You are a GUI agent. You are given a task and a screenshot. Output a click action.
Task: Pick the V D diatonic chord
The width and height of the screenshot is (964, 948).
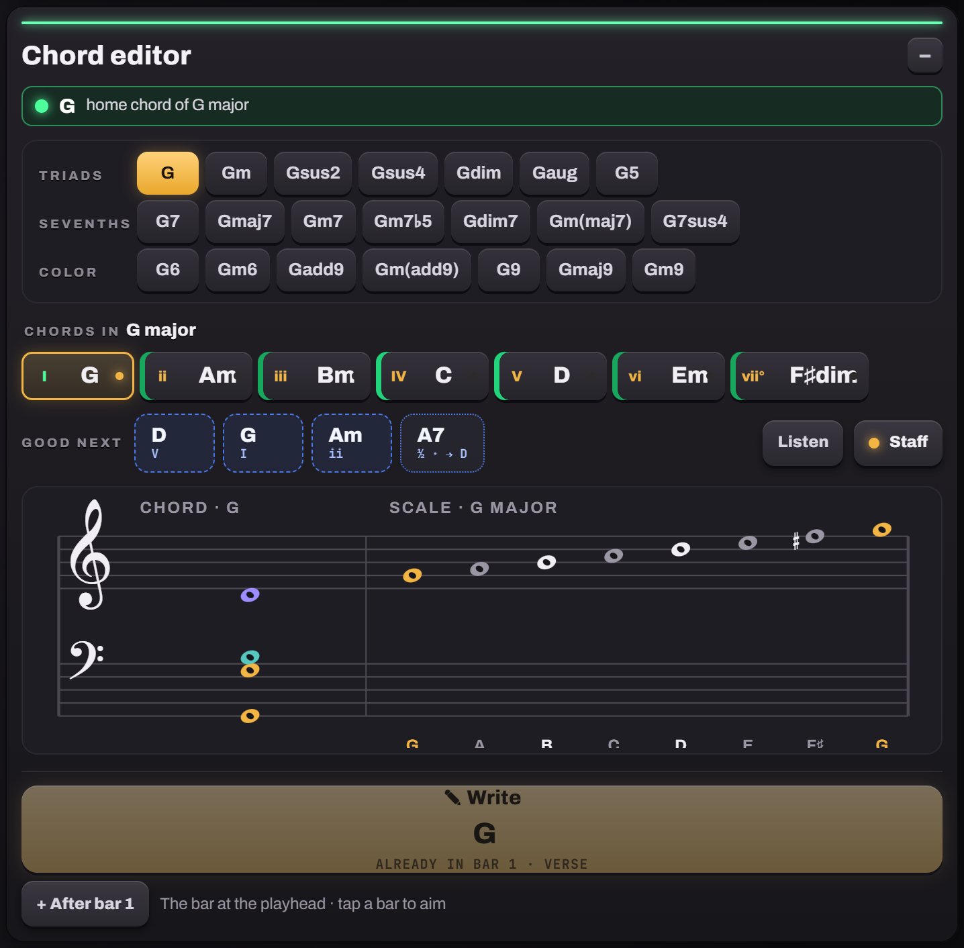[550, 376]
